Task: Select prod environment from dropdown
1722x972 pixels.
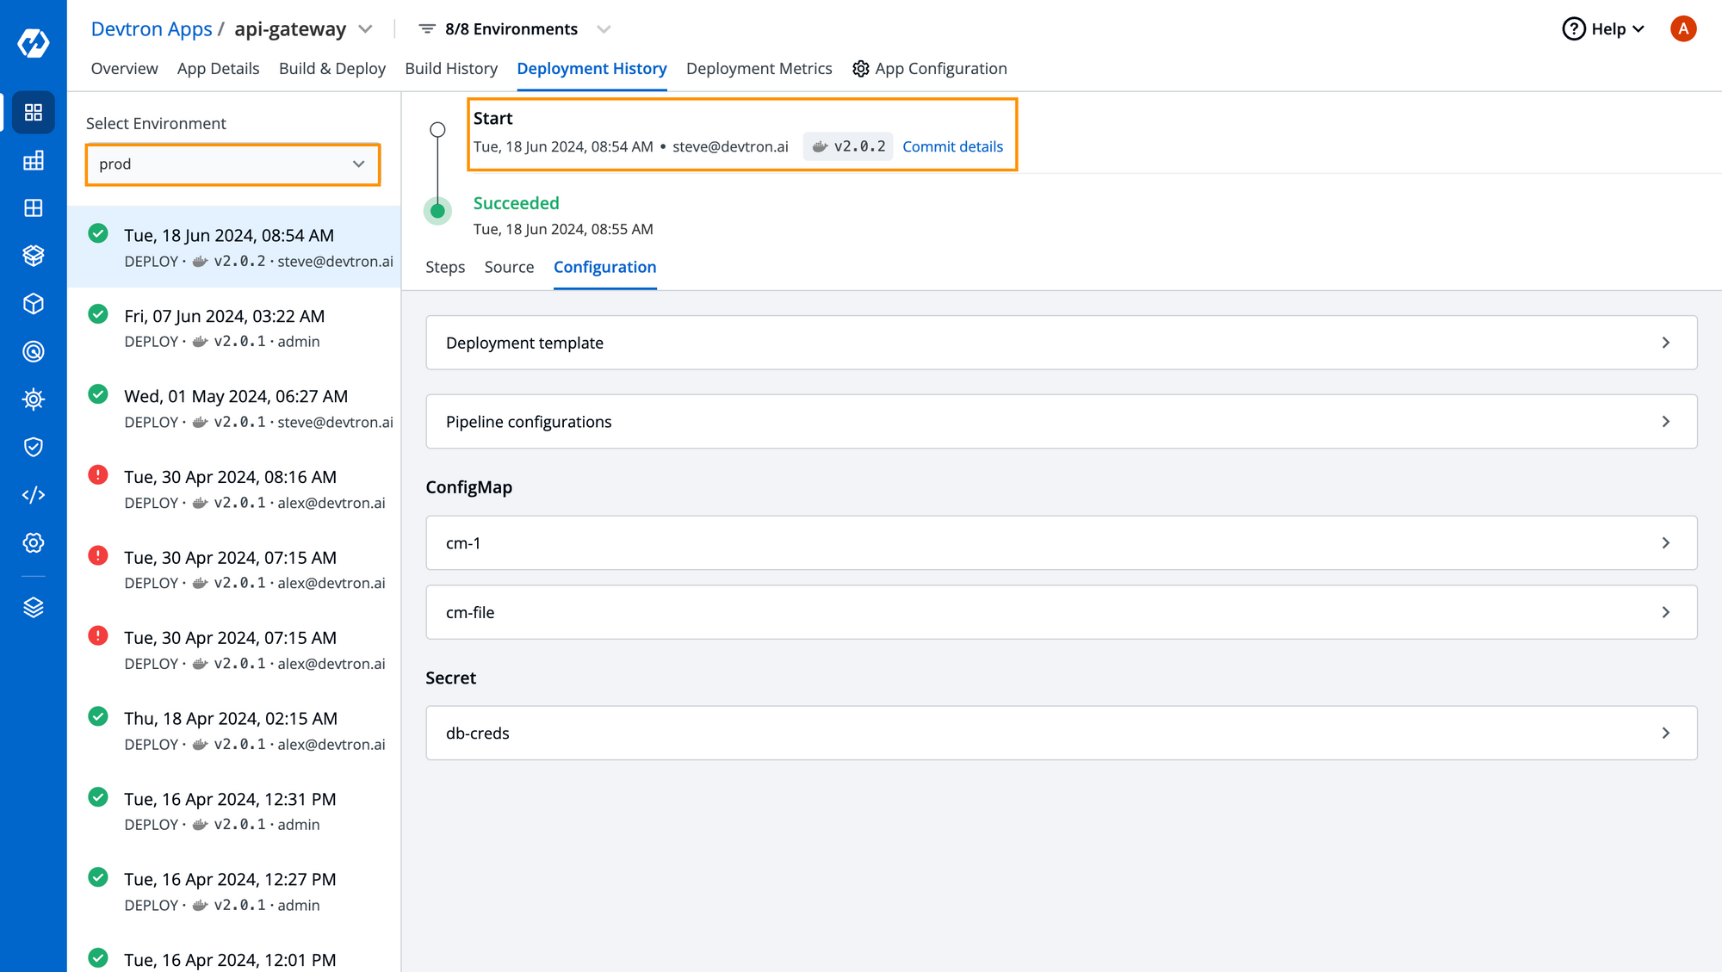Action: 233,164
